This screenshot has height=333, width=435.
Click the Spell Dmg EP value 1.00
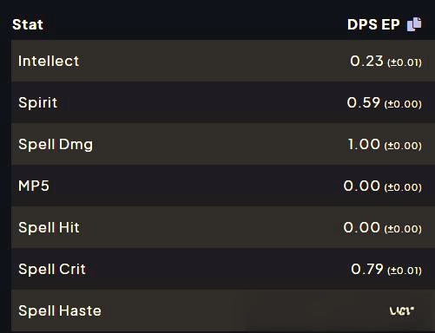click(x=364, y=144)
